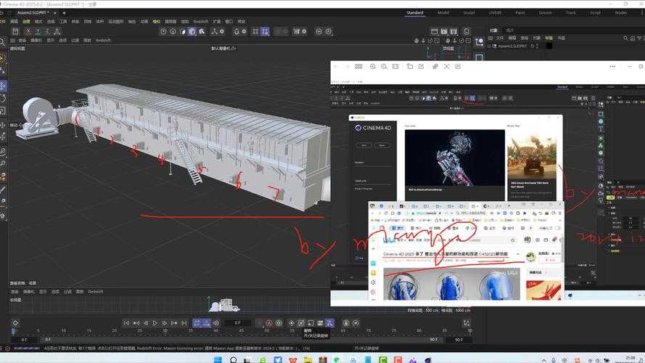645x363 pixels.
Task: Click thumbnails grid icon in image viewer
Action: point(358,66)
